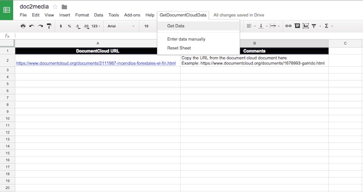This screenshot has width=363, height=192.
Task: Redo the last action
Action: tap(40, 26)
